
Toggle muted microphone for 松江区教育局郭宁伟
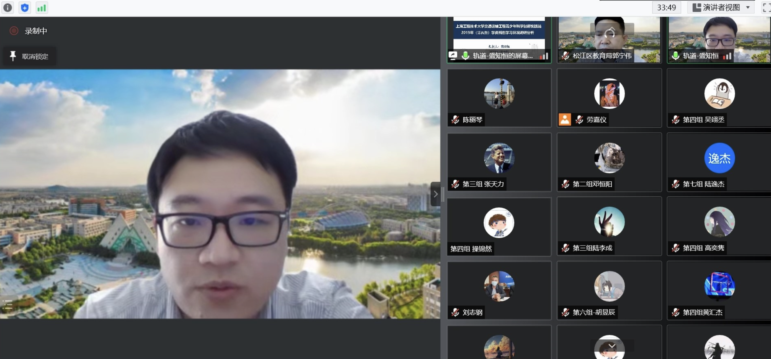coord(565,56)
